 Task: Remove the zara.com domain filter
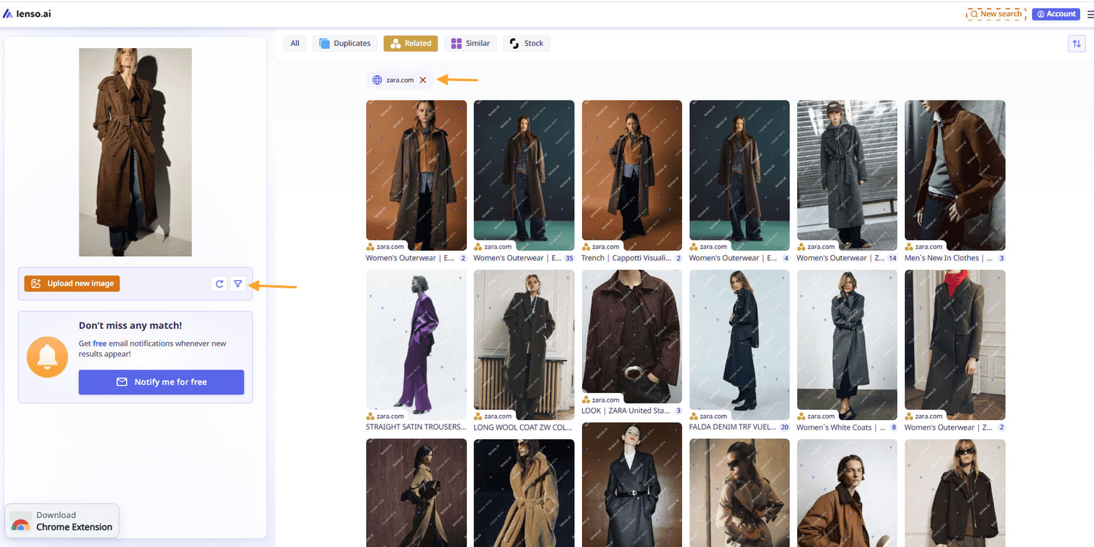[x=423, y=80]
